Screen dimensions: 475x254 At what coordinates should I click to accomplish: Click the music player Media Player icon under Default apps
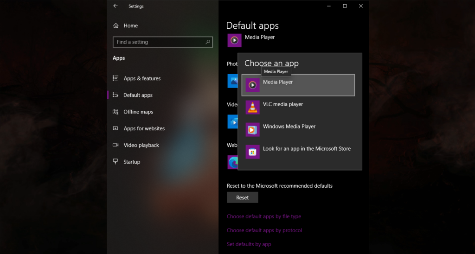click(234, 40)
